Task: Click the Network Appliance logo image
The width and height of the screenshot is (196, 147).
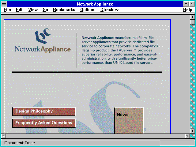Action: tap(43, 40)
